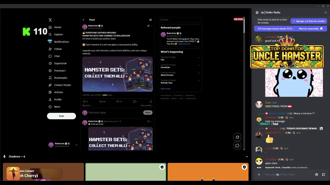Click the Bookmarks ribbon icon in sidebar

tap(50, 78)
